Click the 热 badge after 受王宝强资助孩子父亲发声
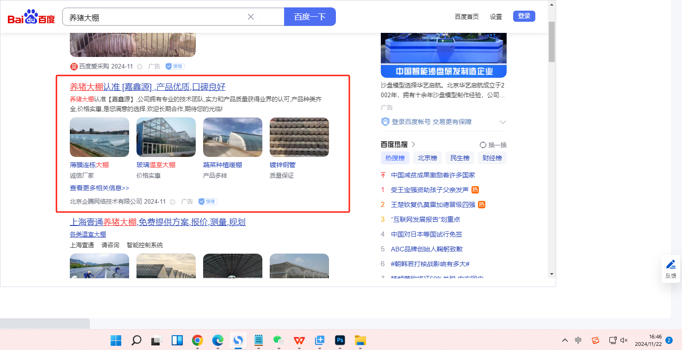The height and width of the screenshot is (350, 682). click(x=475, y=190)
